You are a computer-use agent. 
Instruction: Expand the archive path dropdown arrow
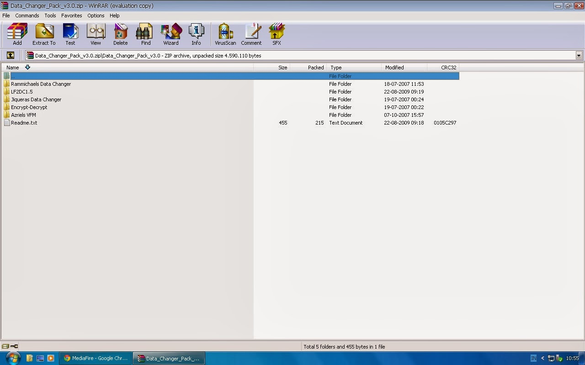(x=579, y=55)
